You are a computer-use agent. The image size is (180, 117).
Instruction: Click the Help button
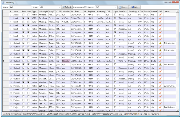click(135, 7)
